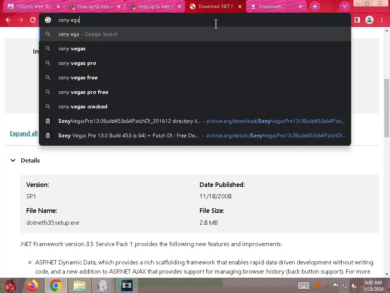This screenshot has width=390, height=293.
Task: Reload the current page
Action: [x=33, y=20]
